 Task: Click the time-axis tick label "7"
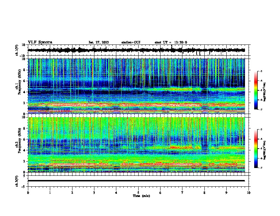182,193
